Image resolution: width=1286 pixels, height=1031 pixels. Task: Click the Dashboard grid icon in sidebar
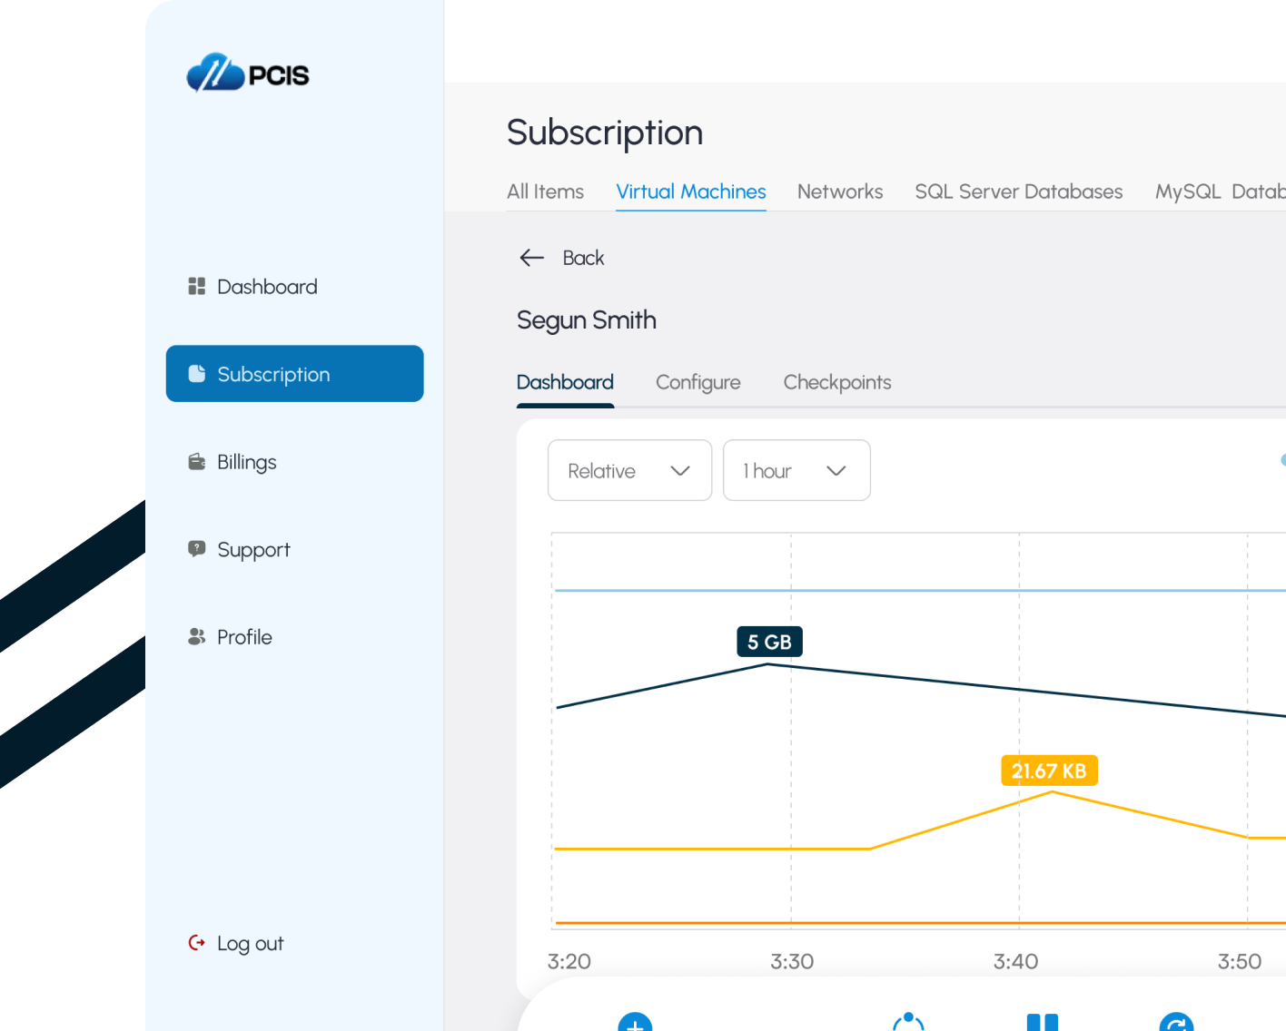(196, 287)
